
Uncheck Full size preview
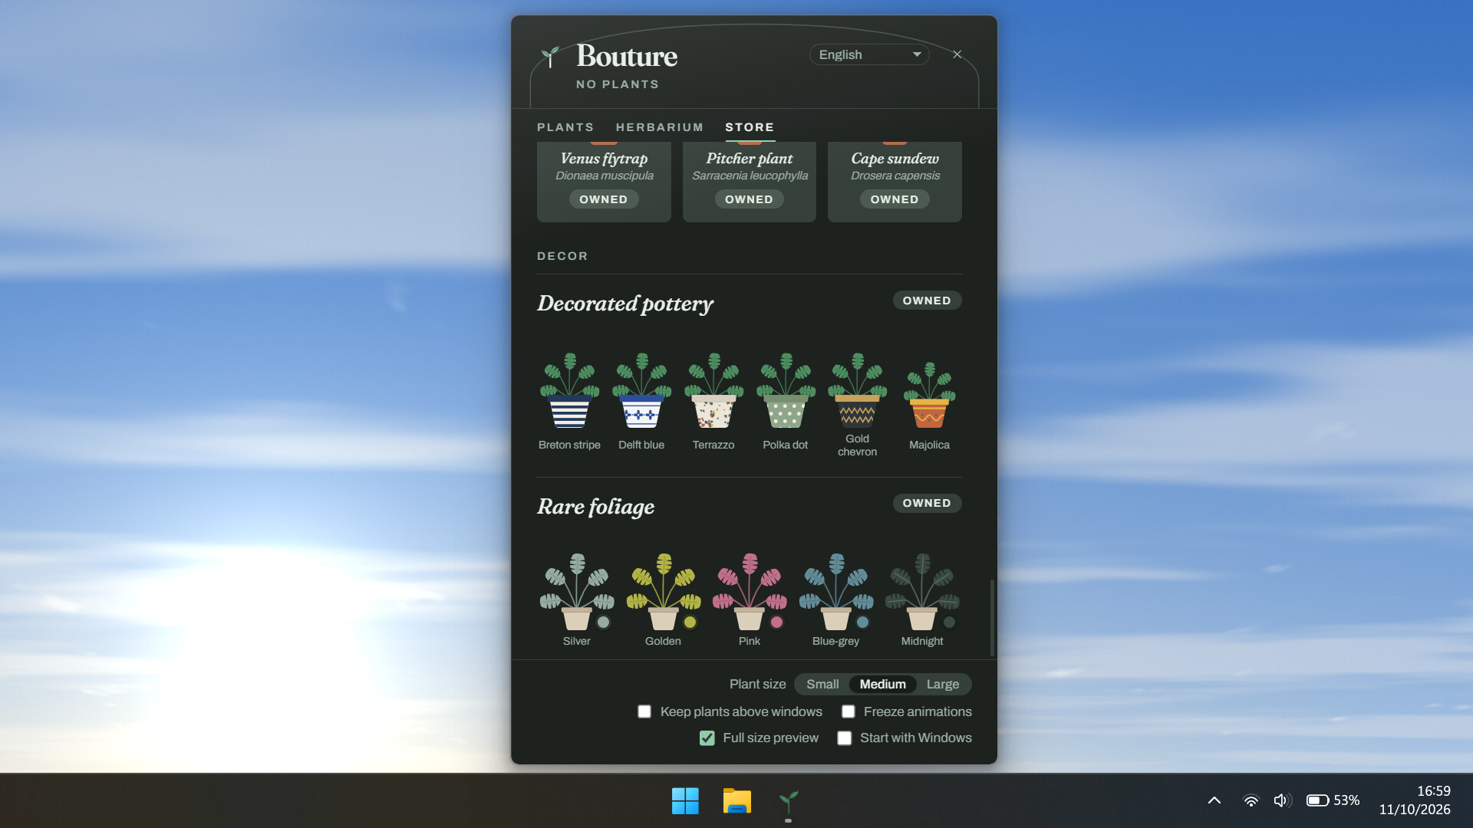pos(707,738)
